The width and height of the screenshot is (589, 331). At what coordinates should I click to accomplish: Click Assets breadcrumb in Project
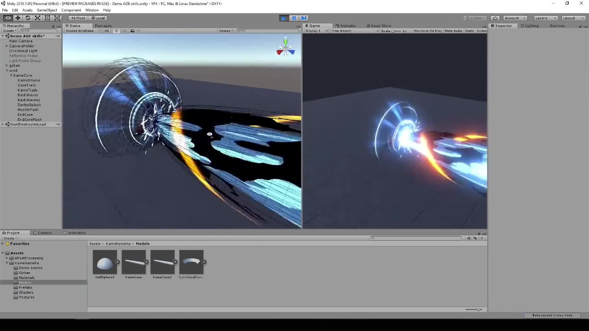95,244
